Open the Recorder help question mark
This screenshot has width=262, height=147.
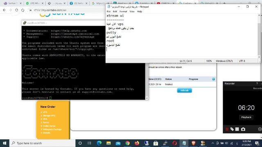[257, 83]
